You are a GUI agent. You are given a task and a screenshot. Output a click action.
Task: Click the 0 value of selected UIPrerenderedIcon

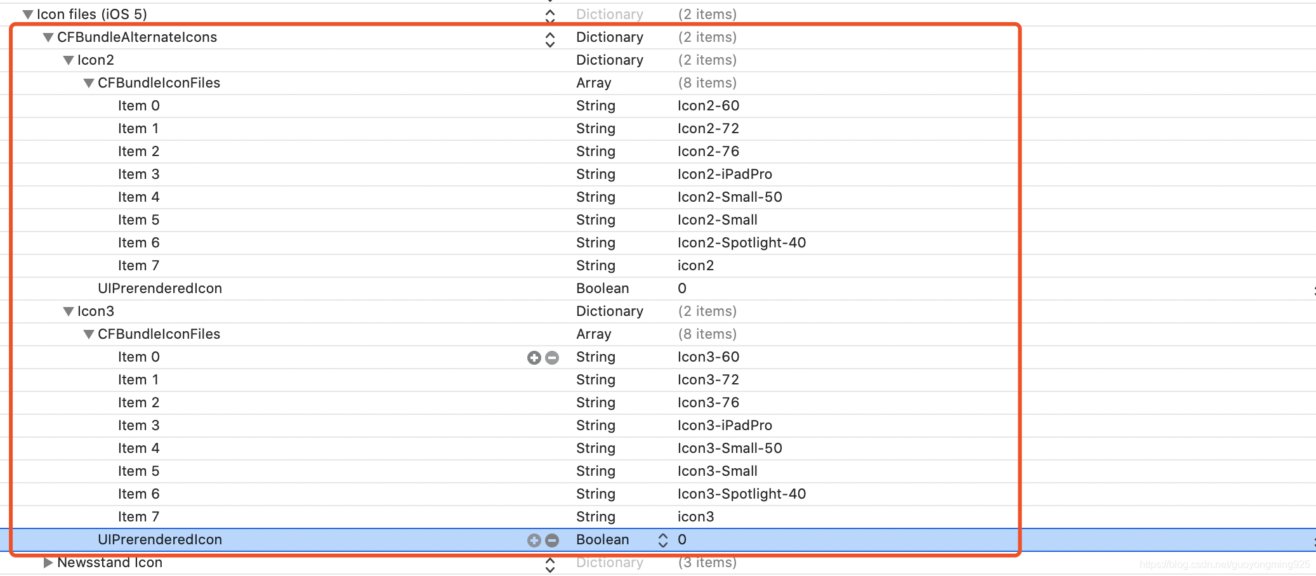(682, 540)
